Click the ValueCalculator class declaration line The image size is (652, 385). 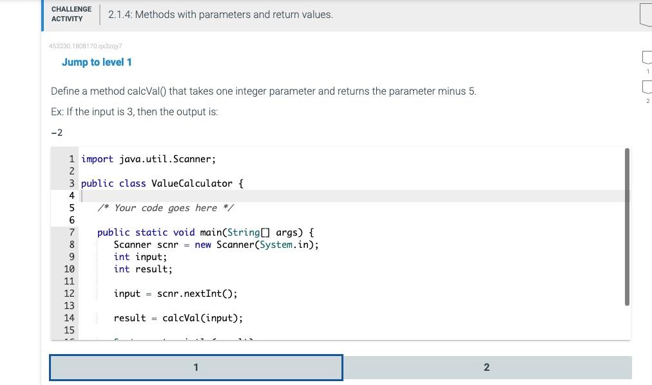coord(162,183)
